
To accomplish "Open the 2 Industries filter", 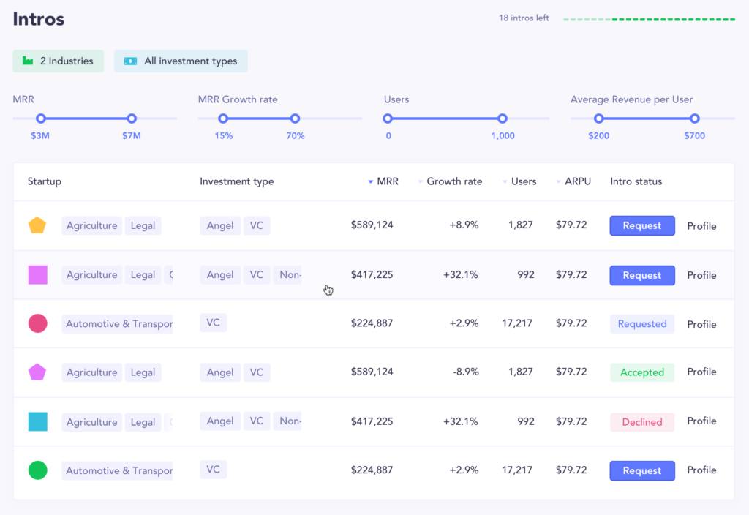I will [x=59, y=61].
